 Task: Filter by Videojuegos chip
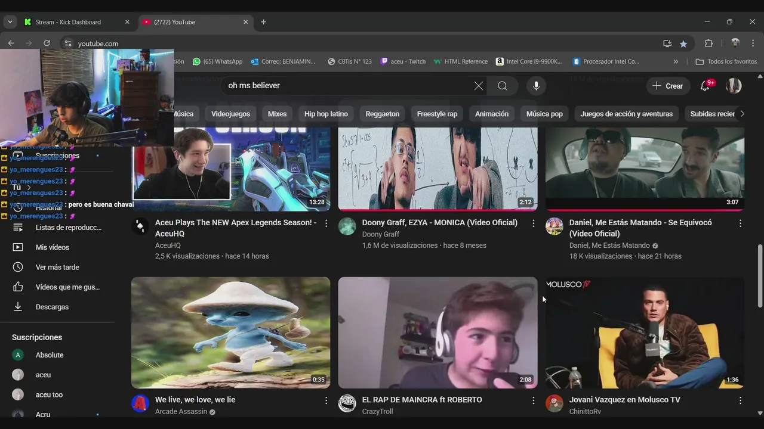click(230, 114)
